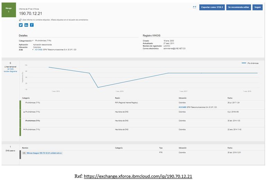Open AS13489 link in Detalles section
The height and width of the screenshot is (180, 266).
(x=38, y=49)
